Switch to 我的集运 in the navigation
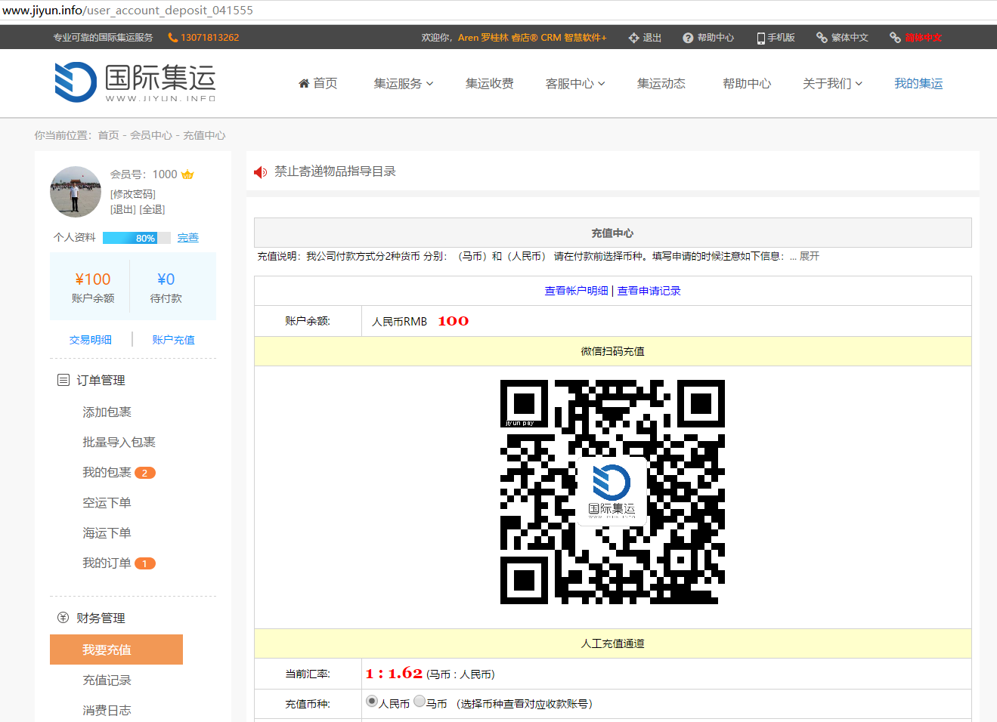The image size is (997, 722). tap(918, 84)
